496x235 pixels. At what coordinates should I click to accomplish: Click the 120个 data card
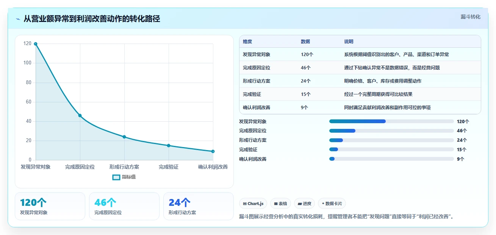point(50,206)
